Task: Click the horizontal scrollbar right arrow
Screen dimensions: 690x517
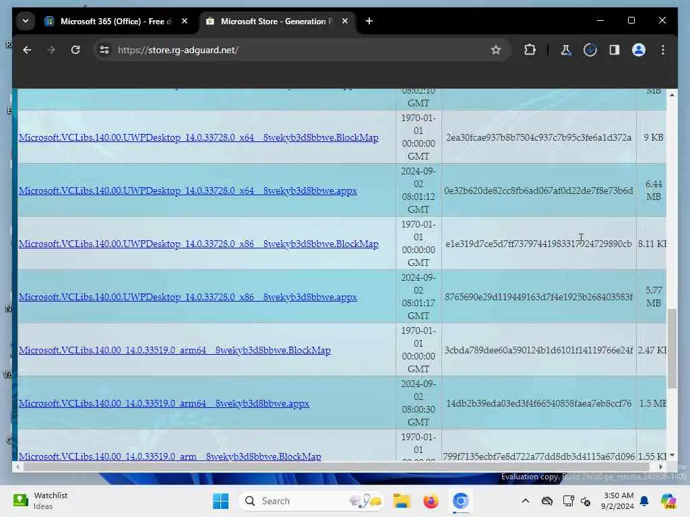Action: 660,467
